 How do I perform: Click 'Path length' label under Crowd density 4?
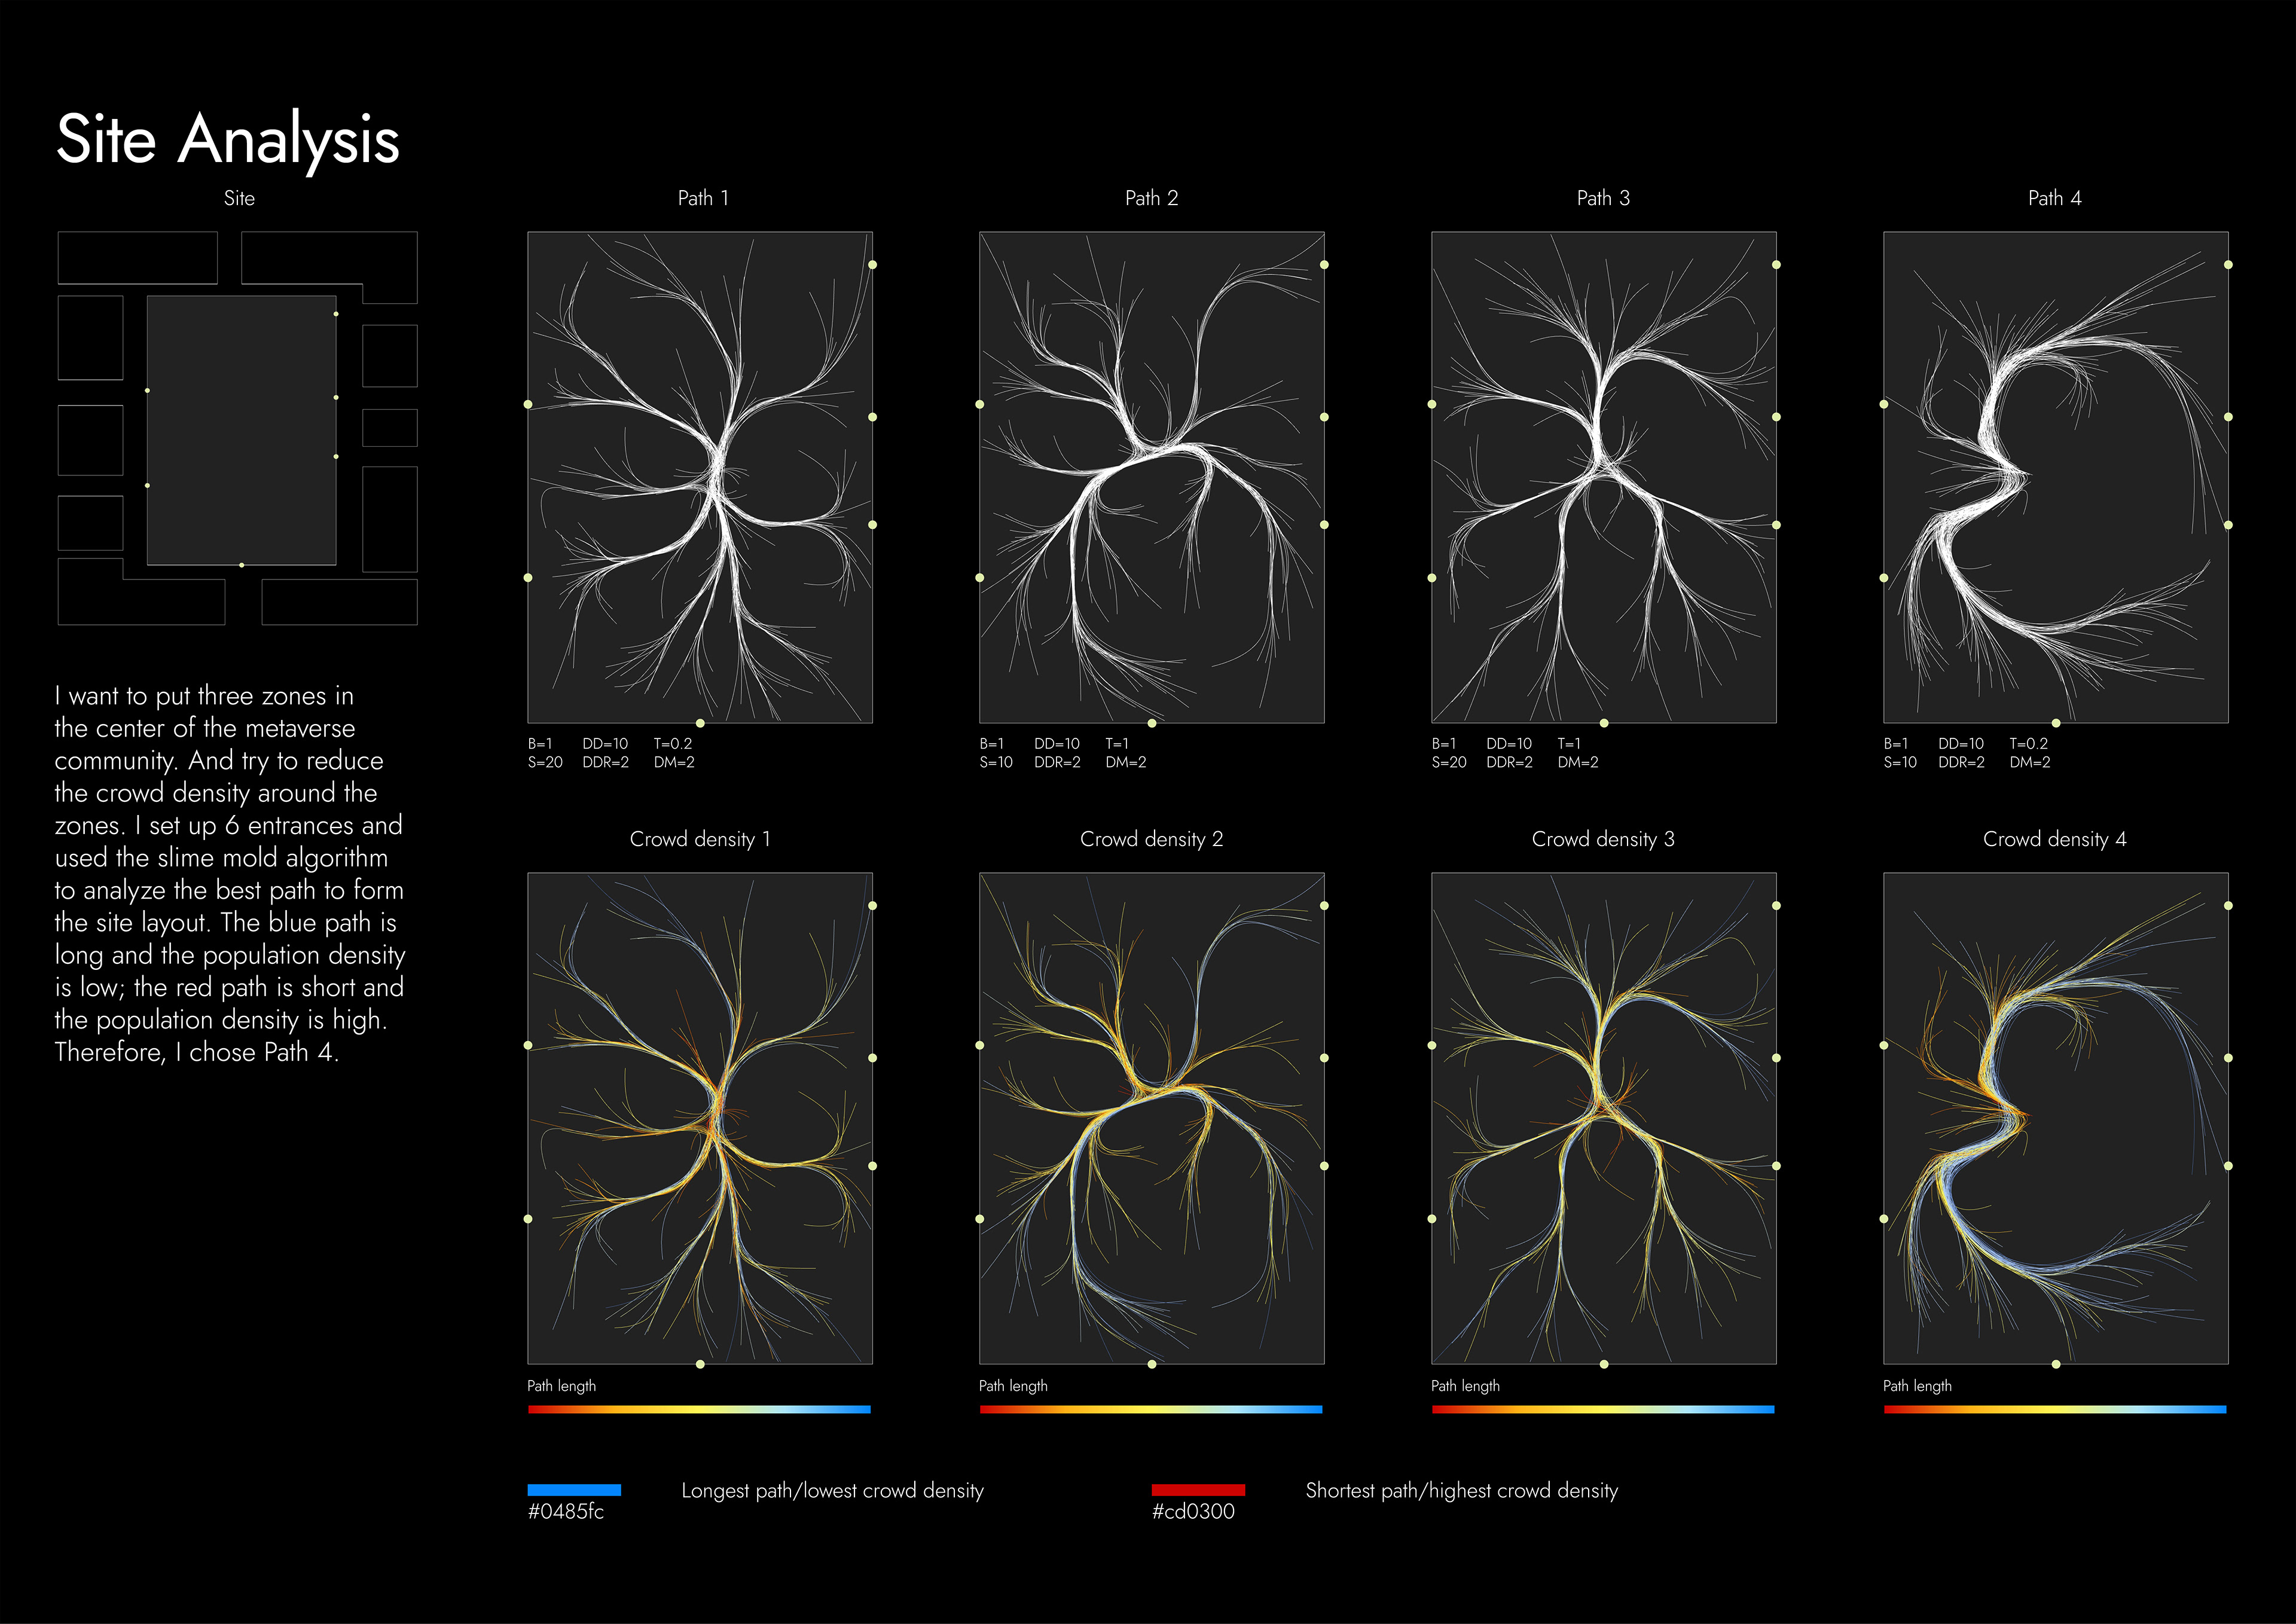coord(1917,1386)
